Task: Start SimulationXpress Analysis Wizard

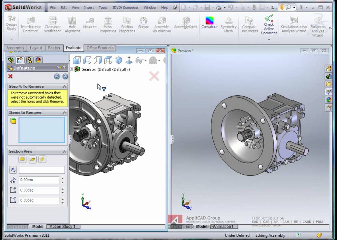Action: tap(294, 25)
